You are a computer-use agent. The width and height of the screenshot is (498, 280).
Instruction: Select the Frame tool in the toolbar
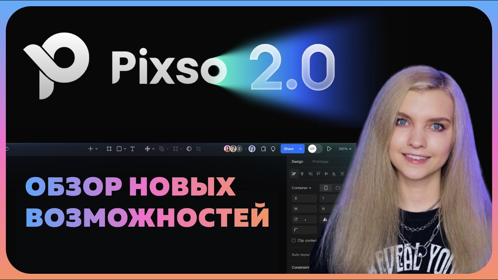[x=109, y=149]
